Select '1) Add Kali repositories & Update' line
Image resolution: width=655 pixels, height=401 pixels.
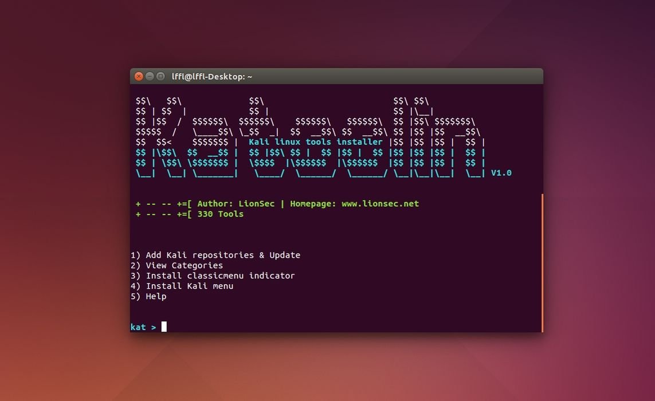coord(215,255)
